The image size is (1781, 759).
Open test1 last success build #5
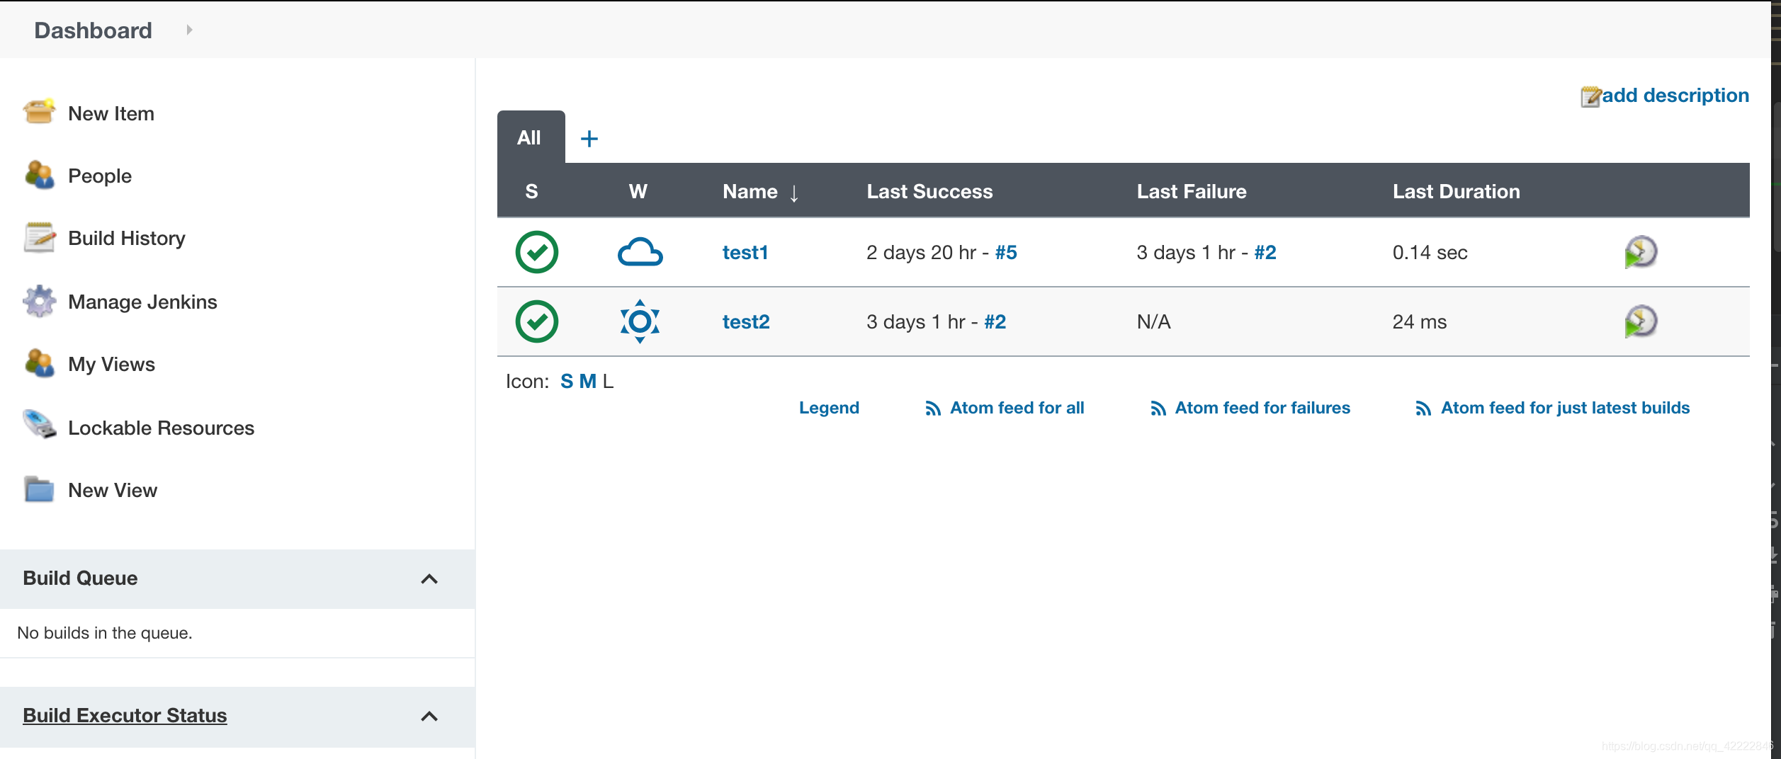pos(1006,252)
